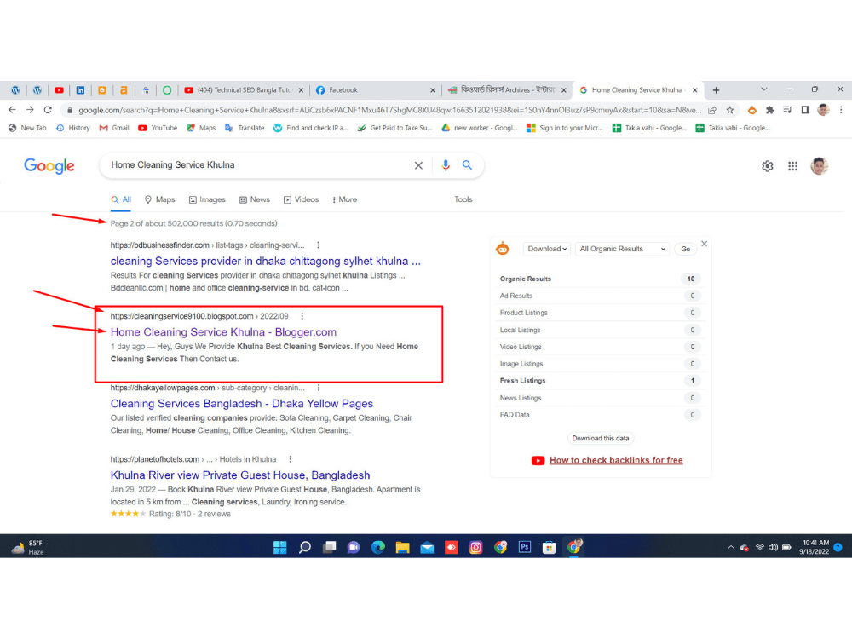
Task: Open How to check backlinks for free link
Action: 616,461
